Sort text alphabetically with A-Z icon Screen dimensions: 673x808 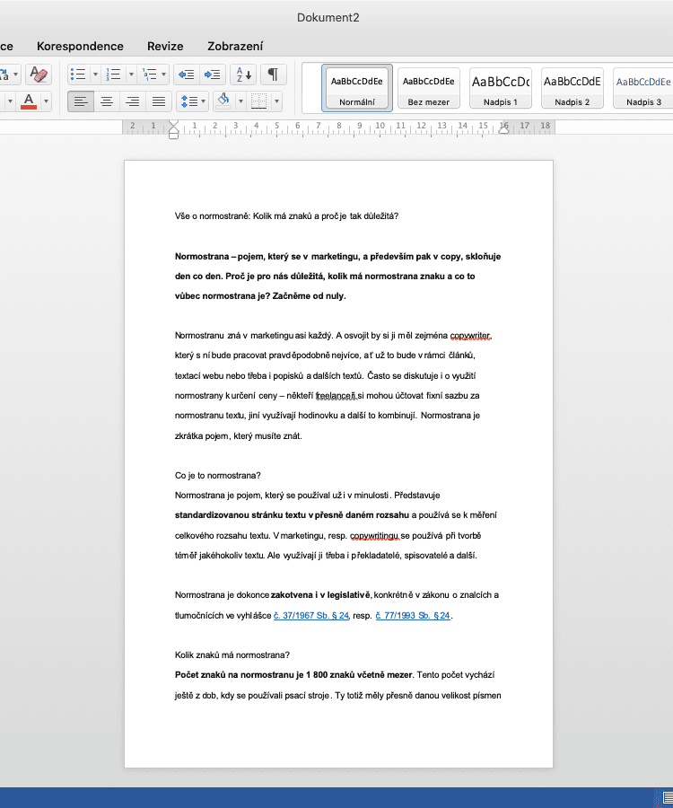[x=243, y=74]
